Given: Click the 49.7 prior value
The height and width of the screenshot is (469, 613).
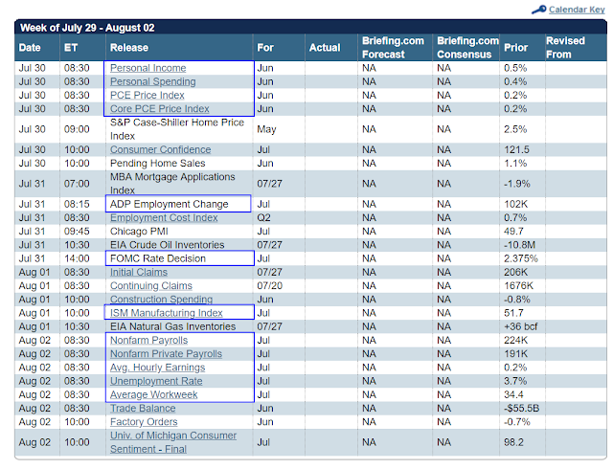Looking at the screenshot, I should (x=513, y=232).
